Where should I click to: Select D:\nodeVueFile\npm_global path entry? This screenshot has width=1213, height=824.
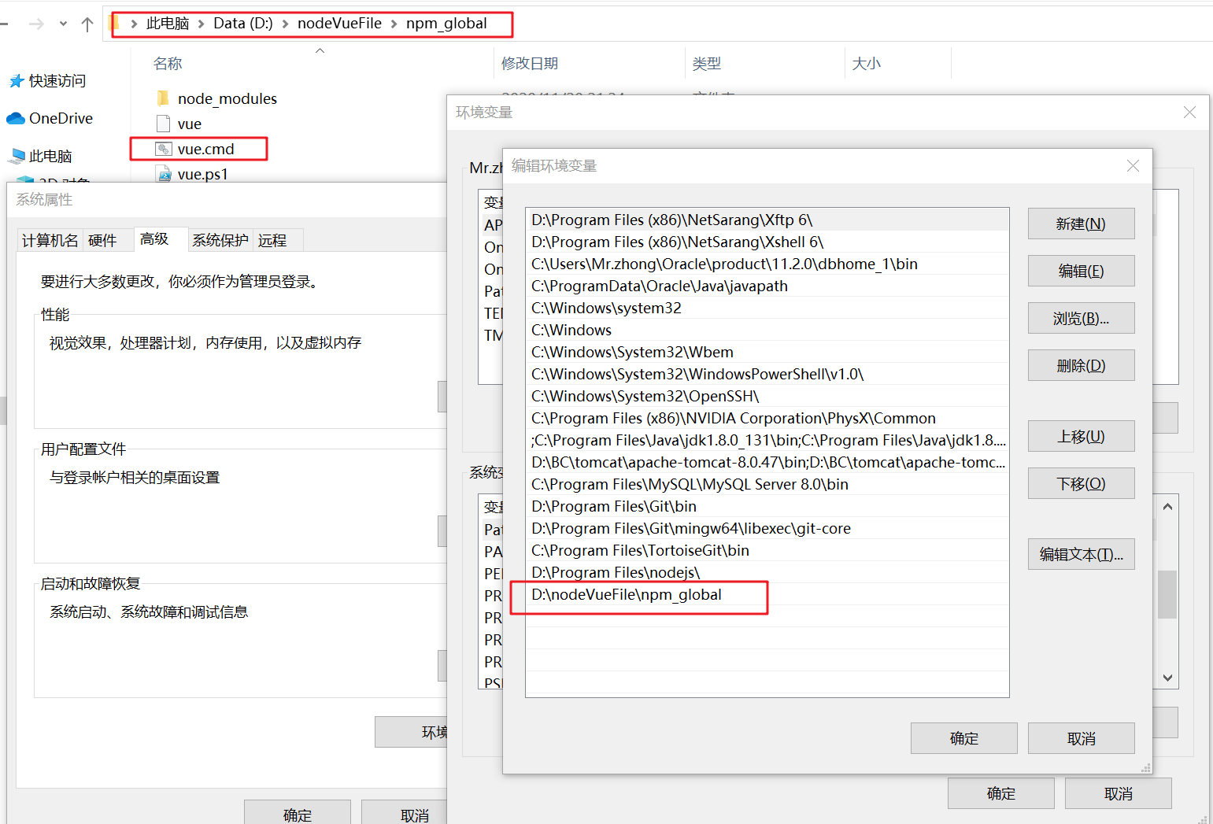pos(767,594)
